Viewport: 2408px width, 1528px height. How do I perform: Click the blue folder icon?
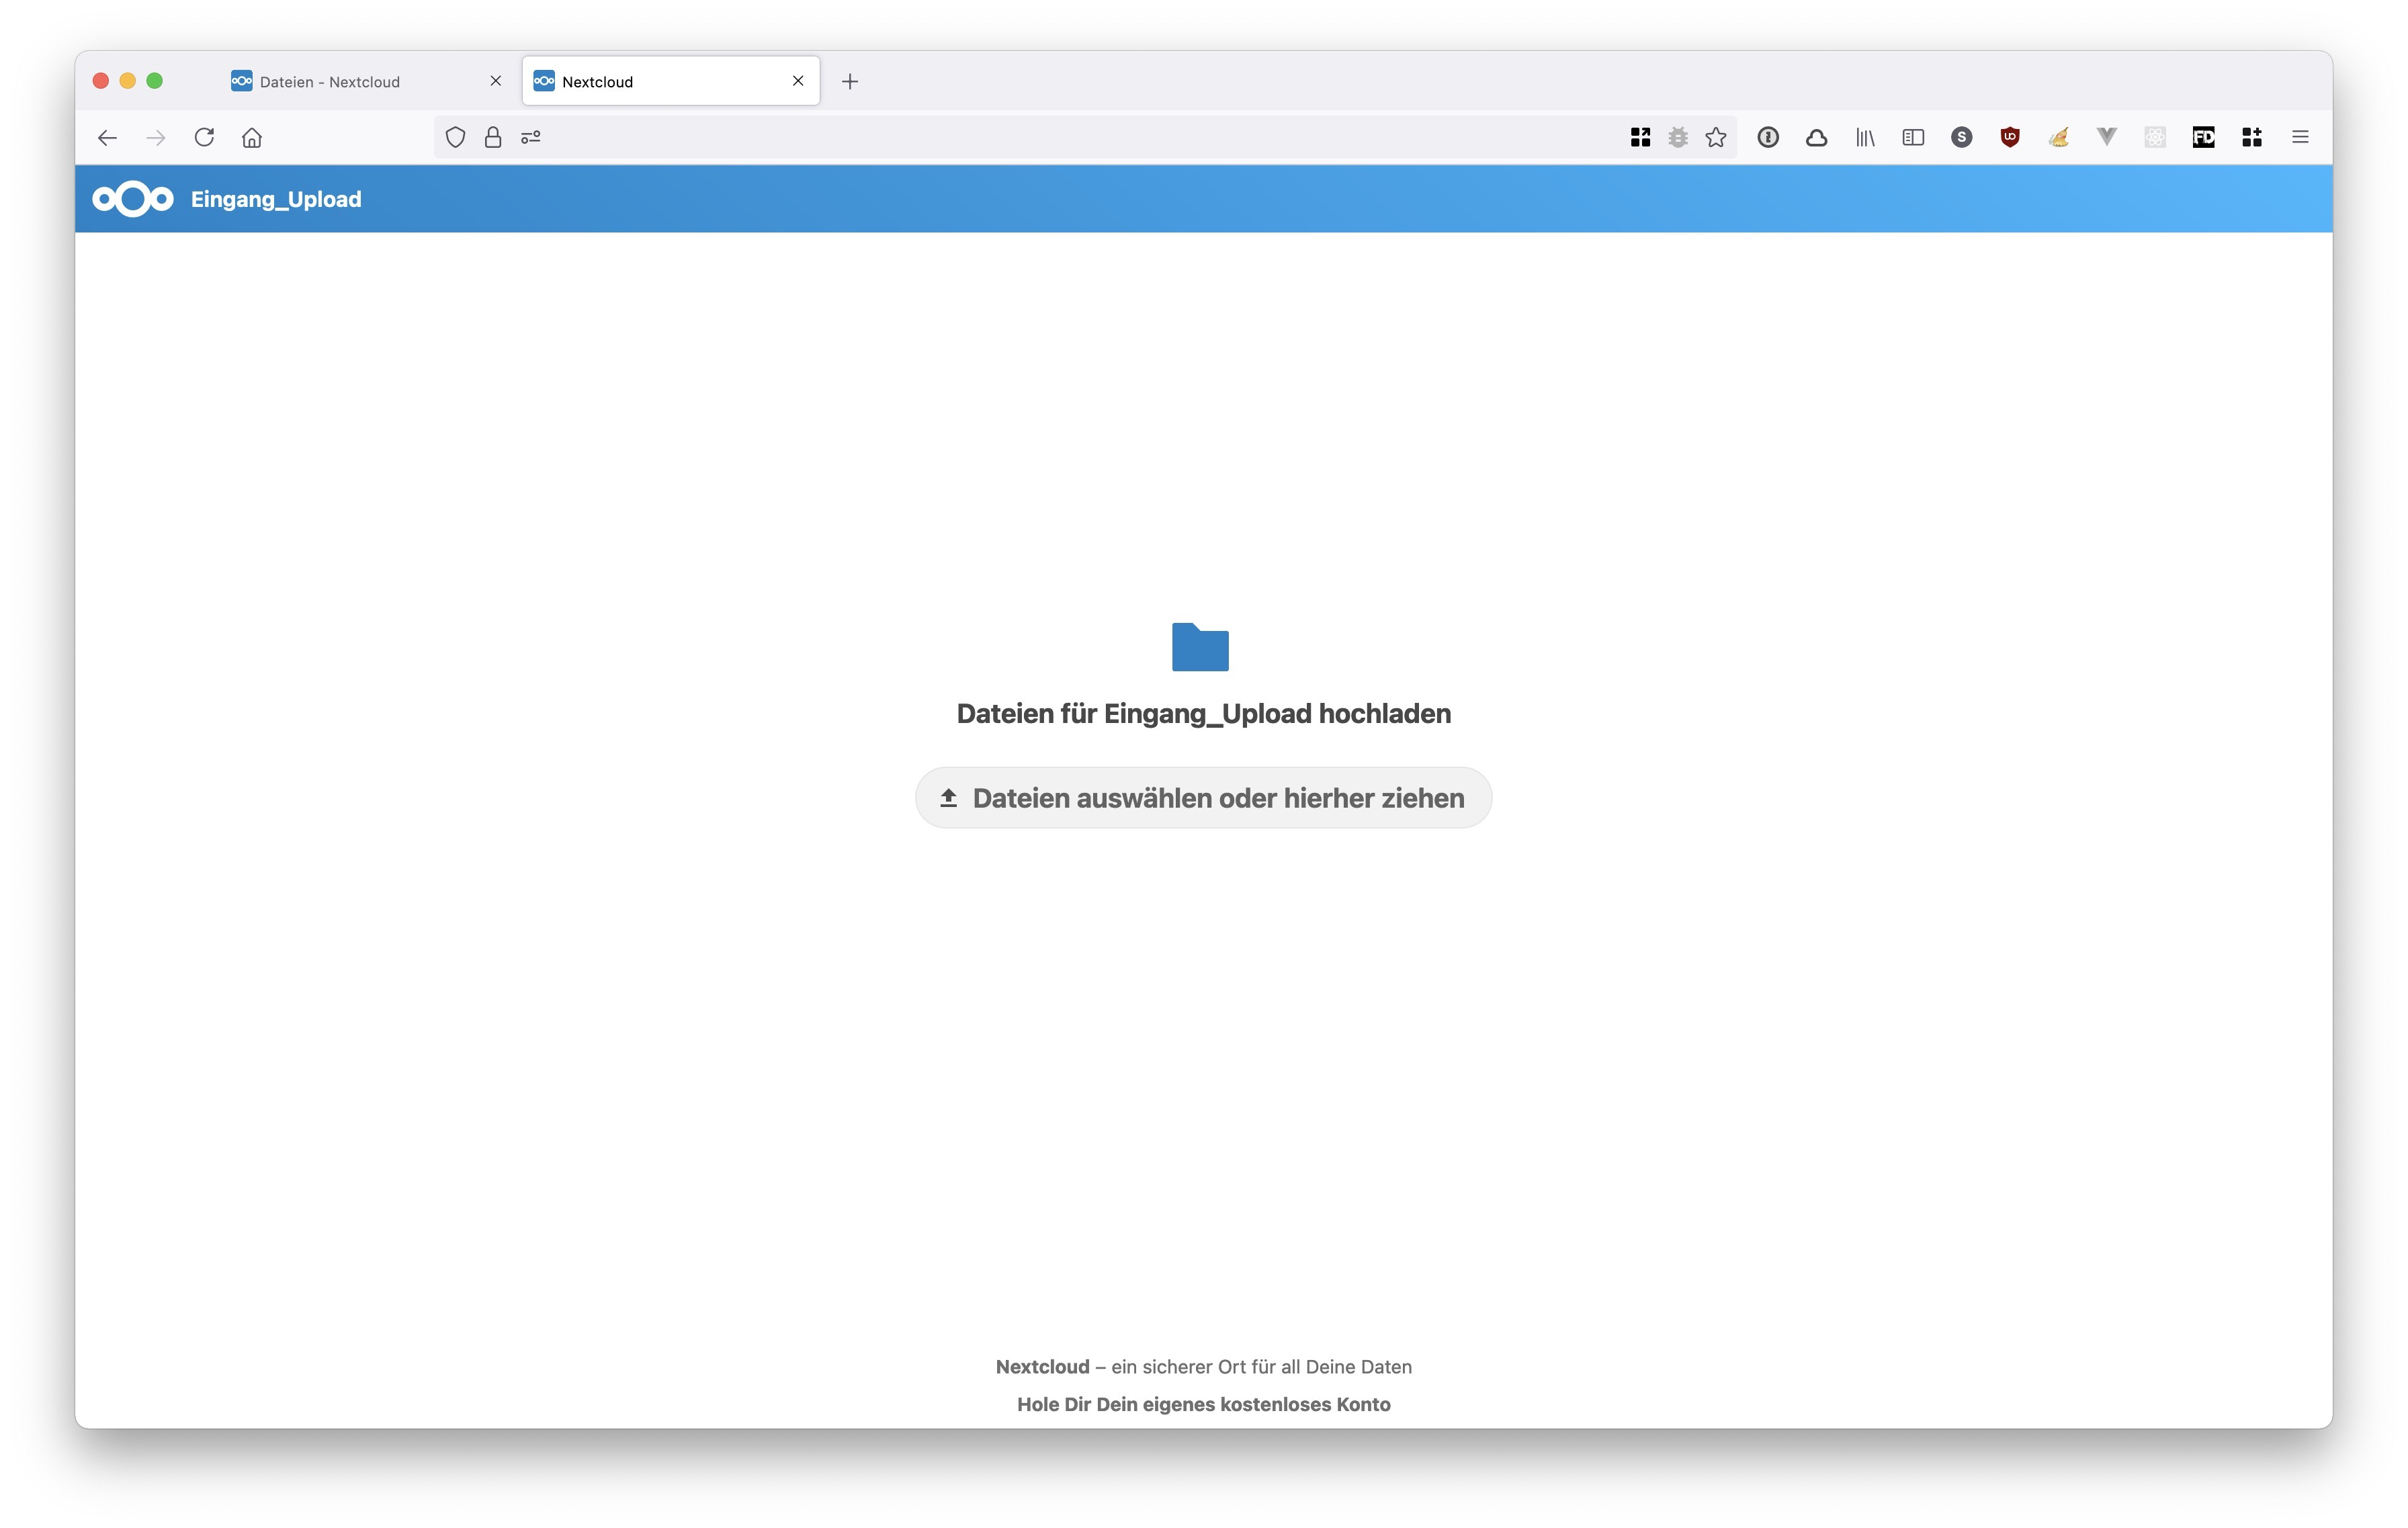1200,647
